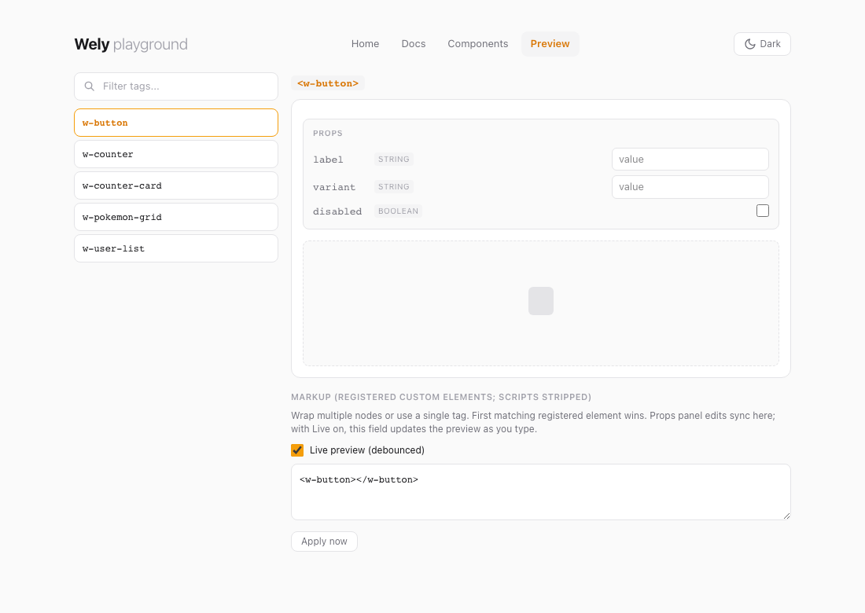Switch to the Home tab

coord(365,43)
